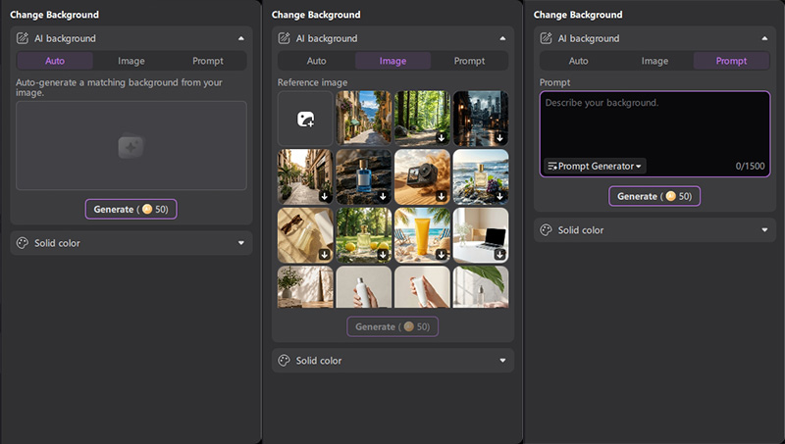Choose the rainy night city thumbnail
785x444 pixels.
coord(481,119)
